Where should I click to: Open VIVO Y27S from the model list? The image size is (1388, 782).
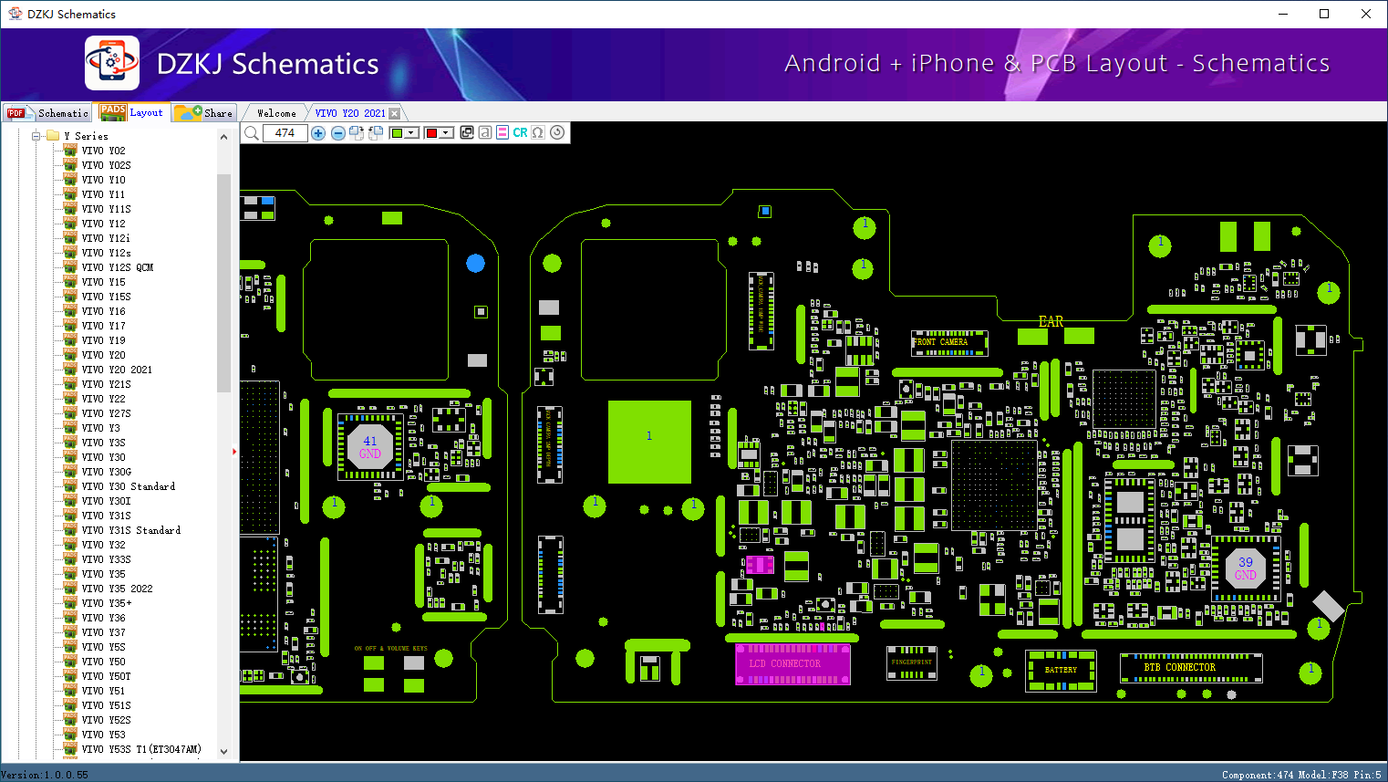pos(106,413)
